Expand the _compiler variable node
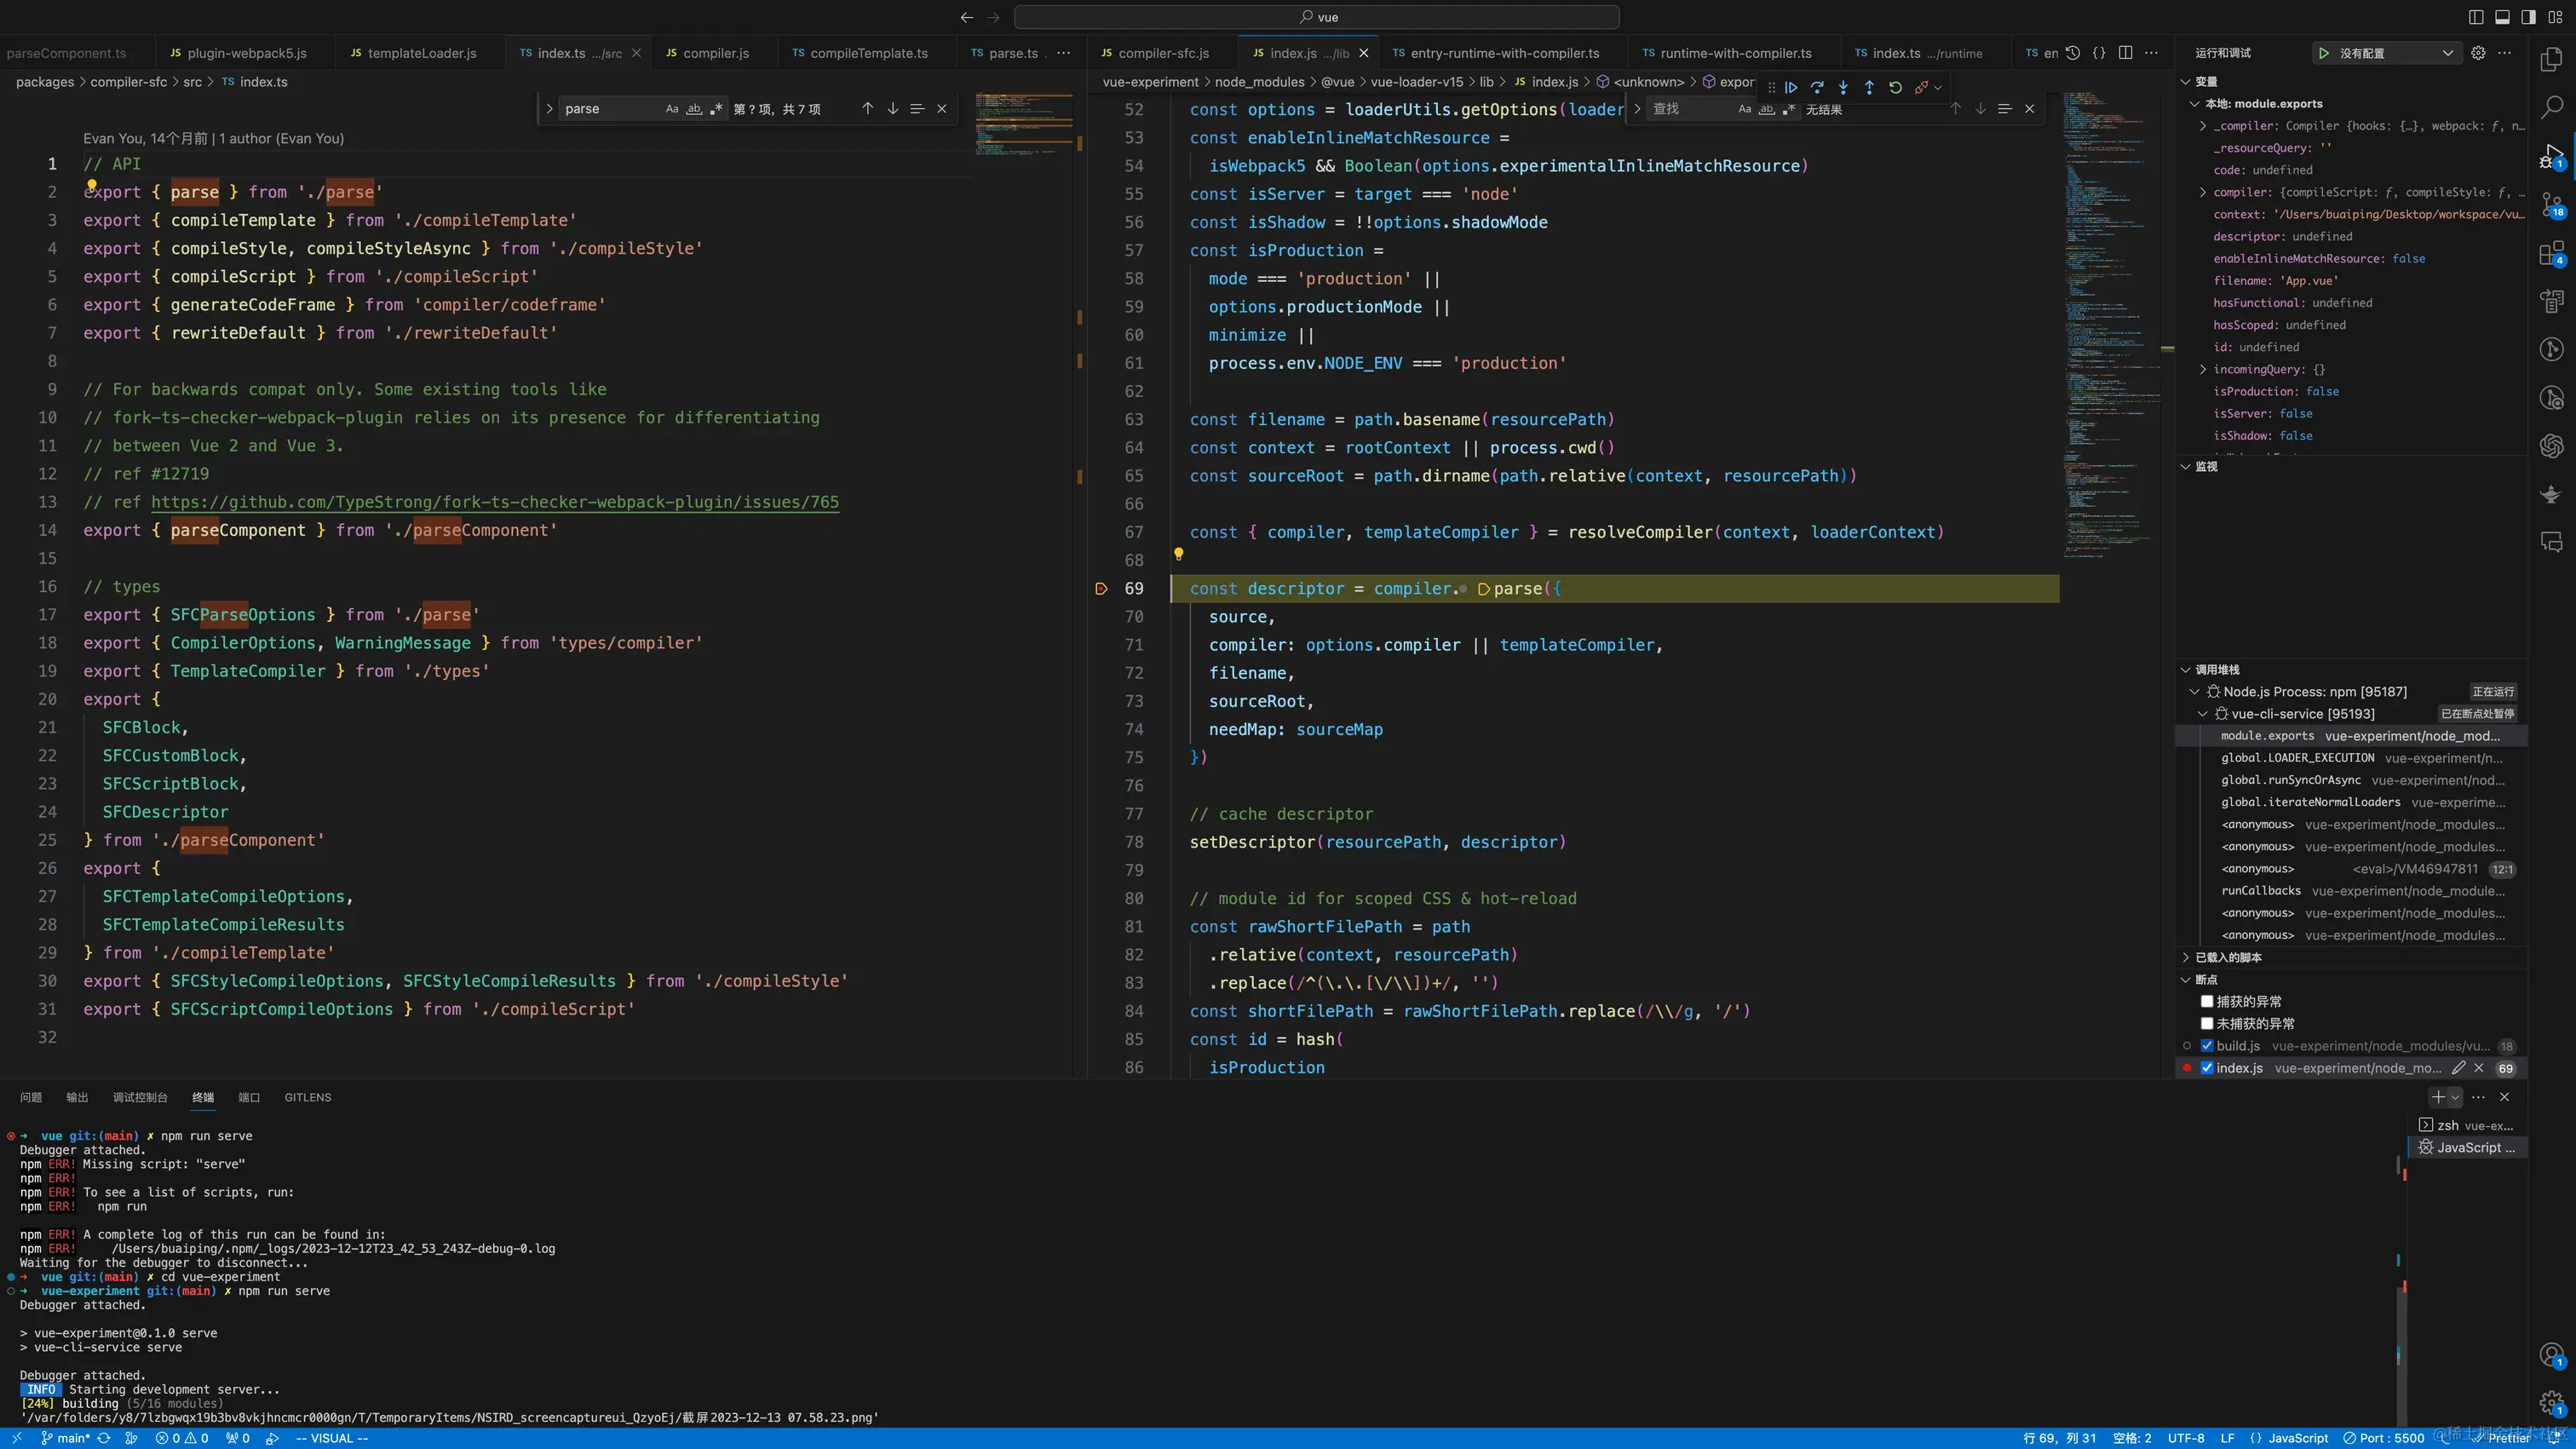This screenshot has height=1449, width=2576. pos(2203,126)
